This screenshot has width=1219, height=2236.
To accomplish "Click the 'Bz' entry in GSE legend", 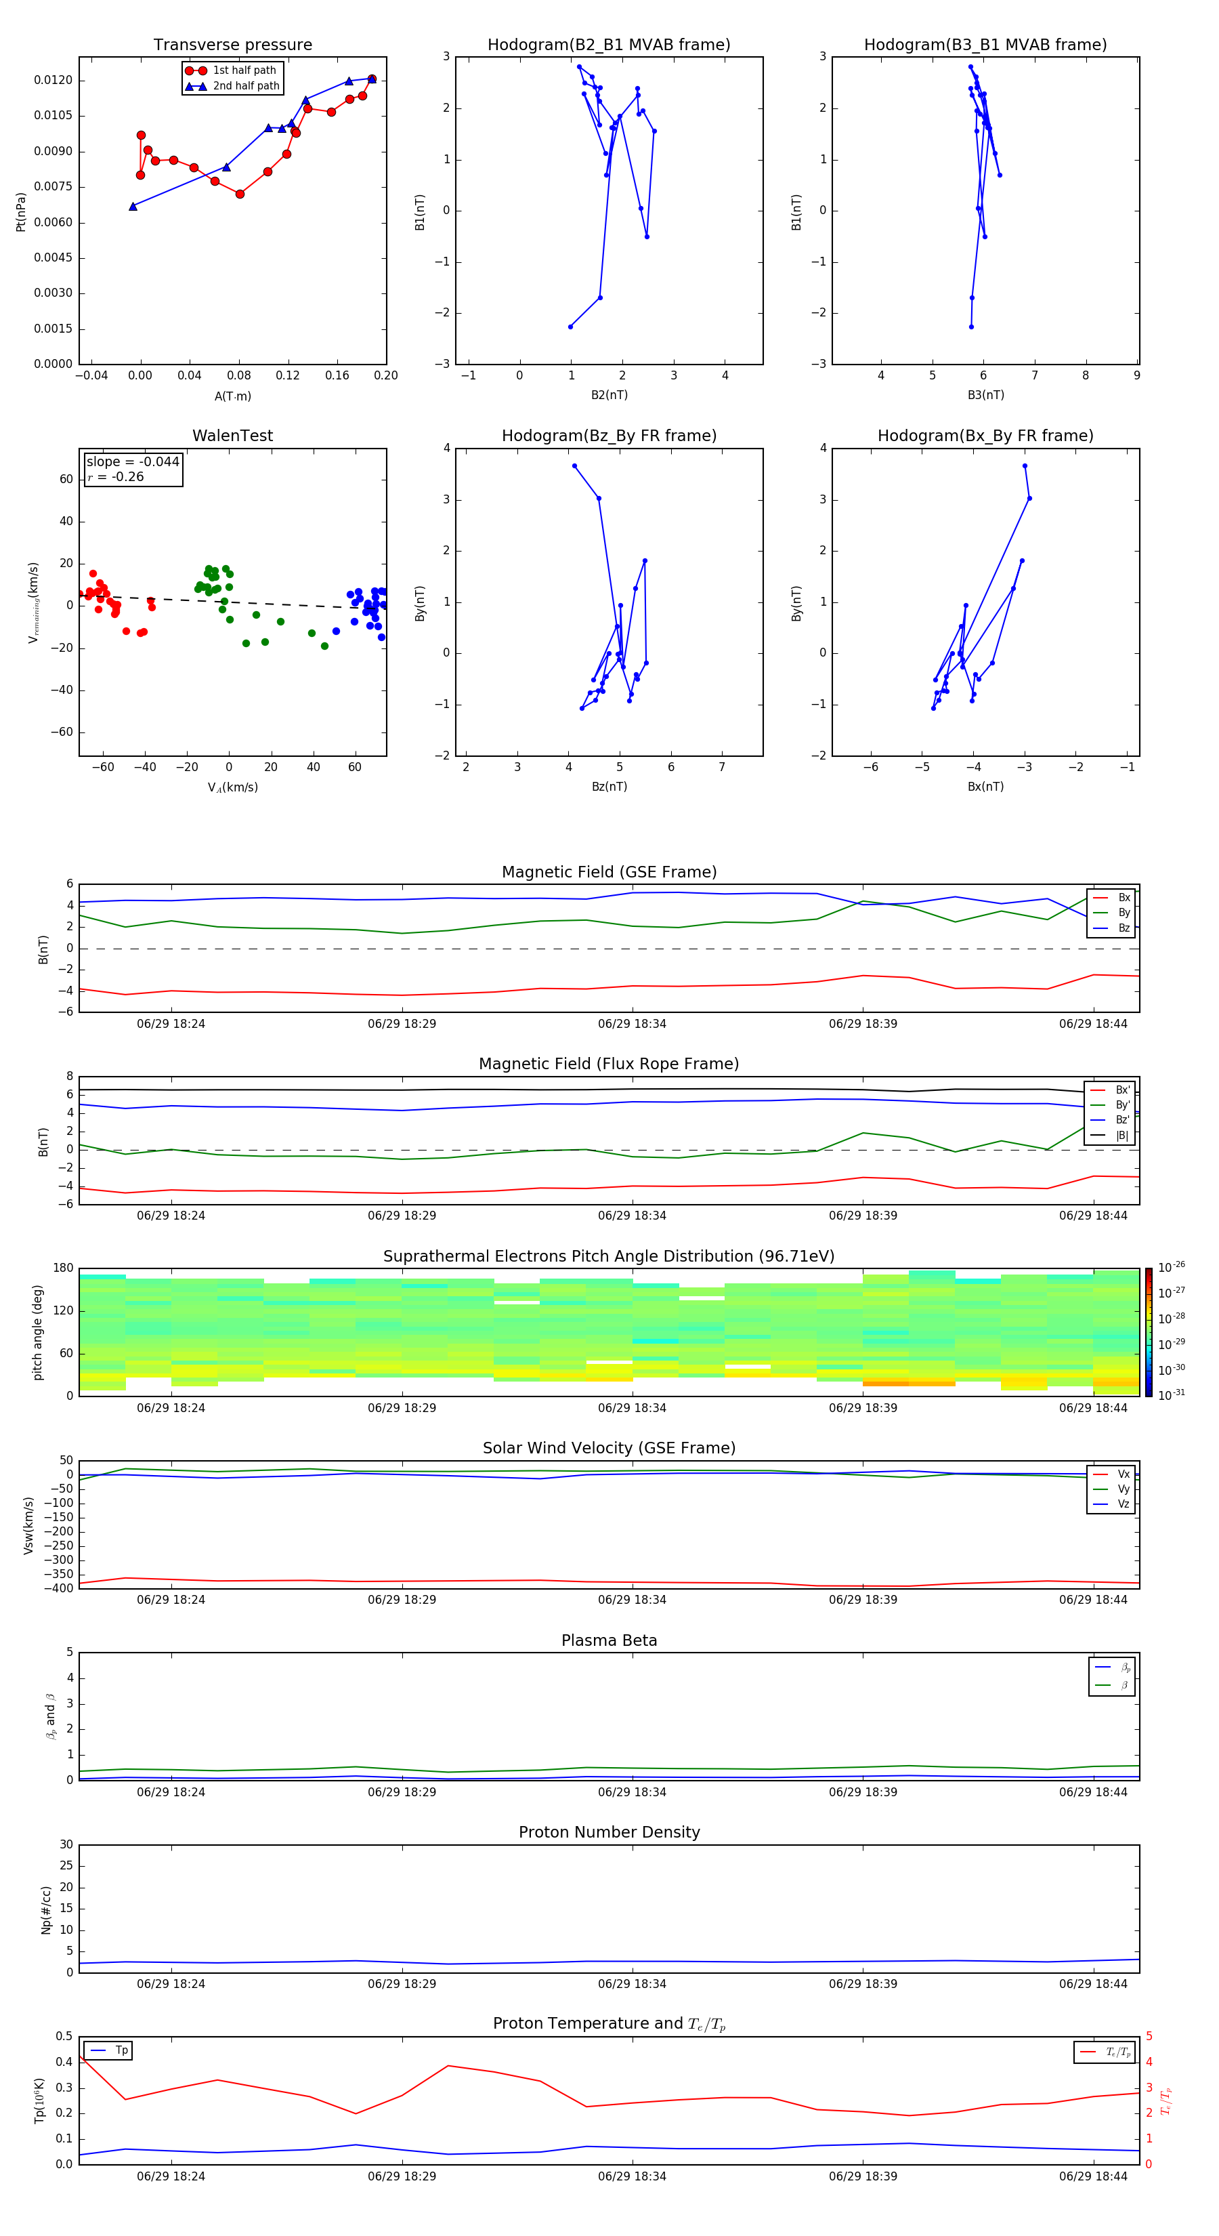I will point(1111,928).
